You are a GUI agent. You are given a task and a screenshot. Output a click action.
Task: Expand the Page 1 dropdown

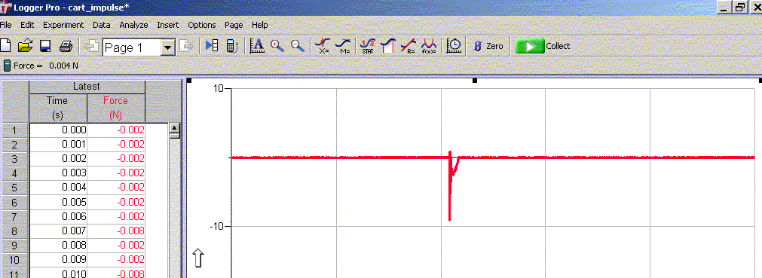(168, 47)
